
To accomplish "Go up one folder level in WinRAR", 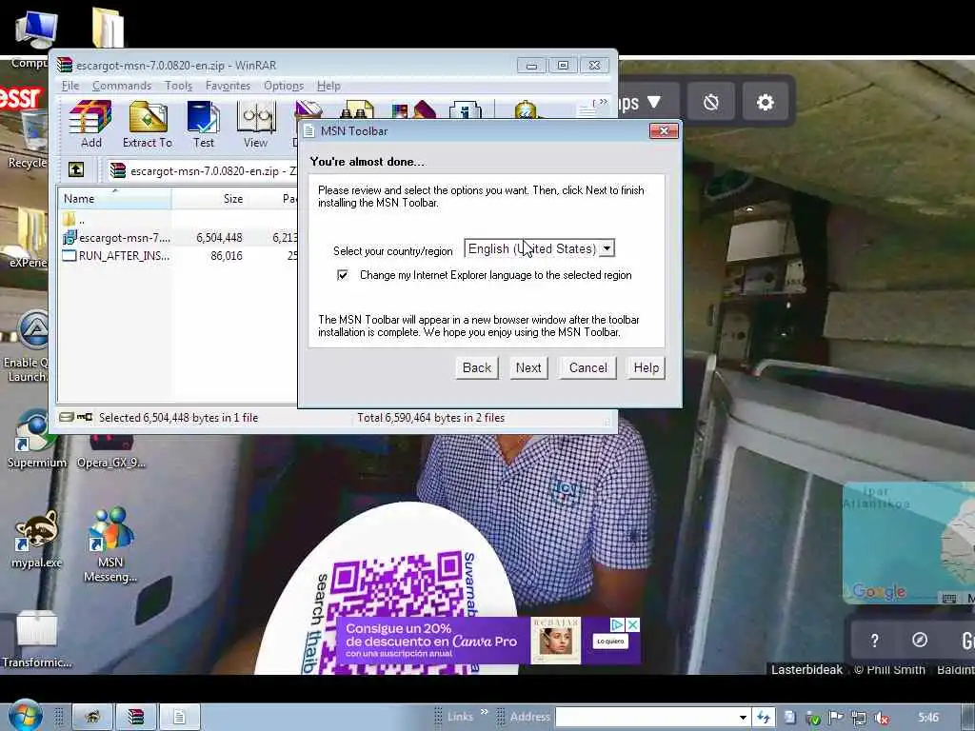I will [x=76, y=169].
